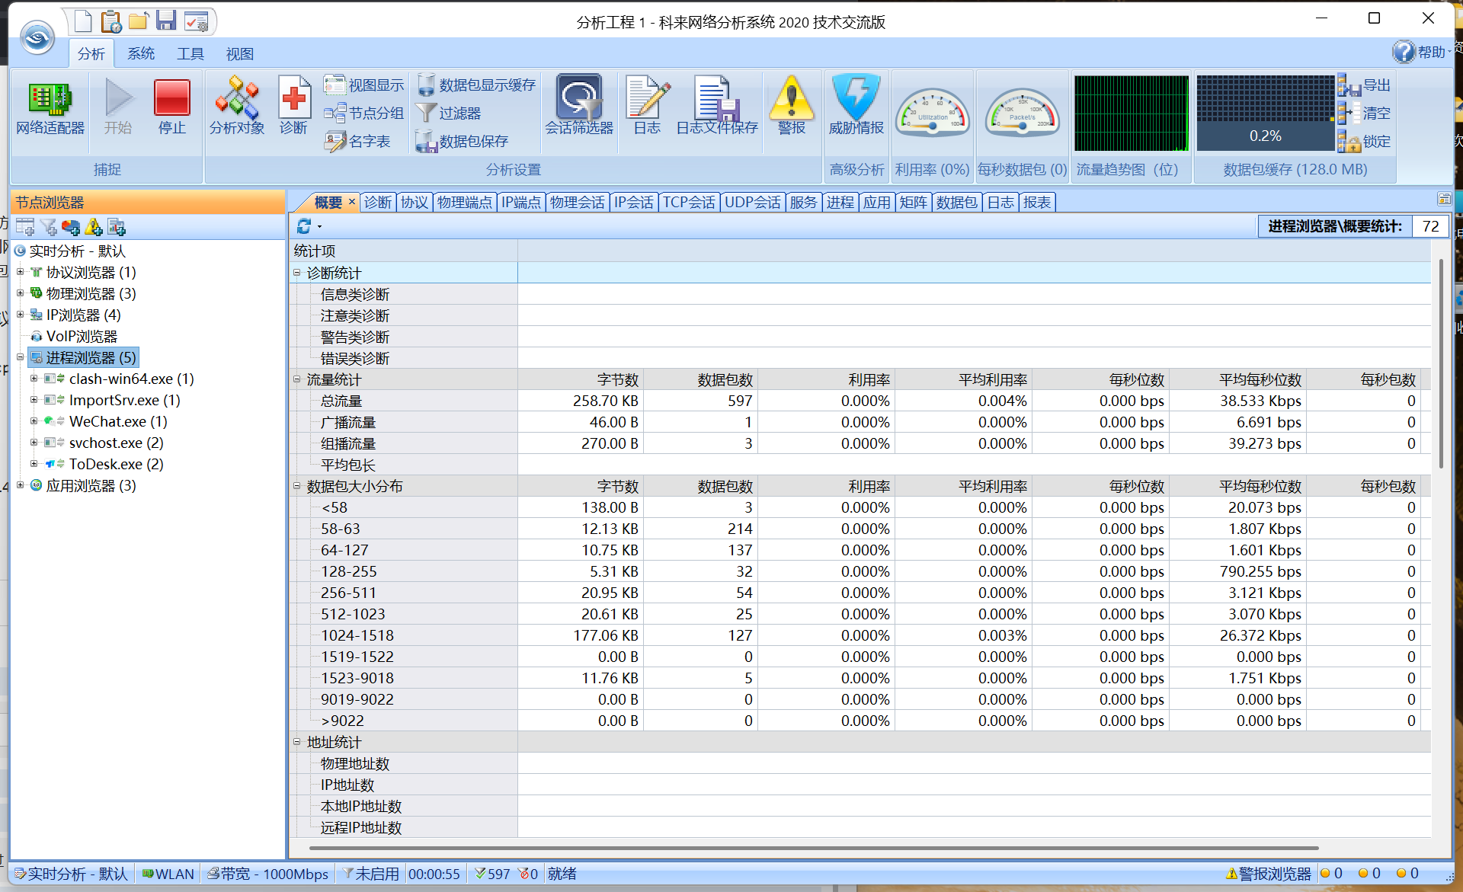Switch to the TCP会话 tab
This screenshot has height=892, width=1463.
coord(689,202)
